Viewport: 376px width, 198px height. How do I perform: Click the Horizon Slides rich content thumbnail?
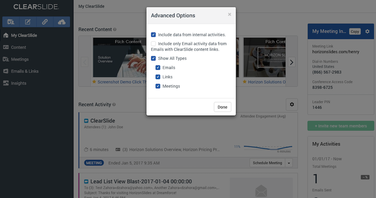265,57
